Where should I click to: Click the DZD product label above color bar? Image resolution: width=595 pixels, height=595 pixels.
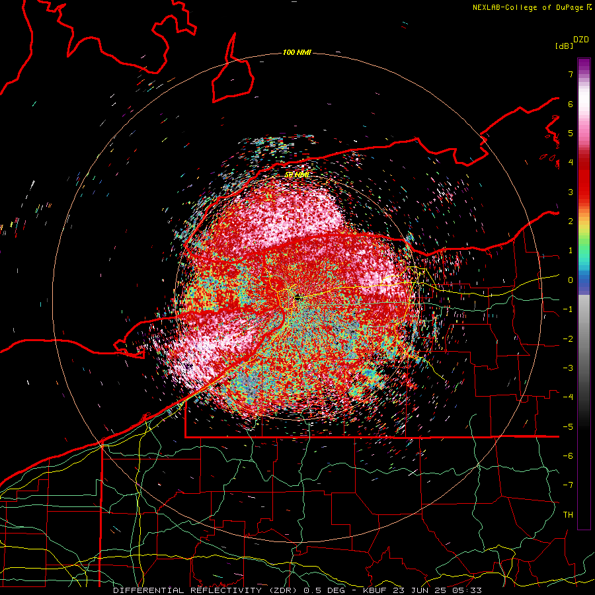coord(580,40)
